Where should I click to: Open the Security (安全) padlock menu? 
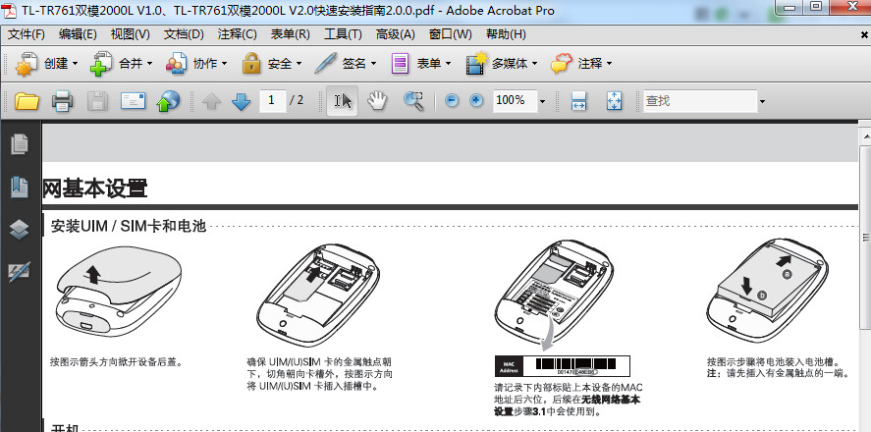[x=272, y=64]
